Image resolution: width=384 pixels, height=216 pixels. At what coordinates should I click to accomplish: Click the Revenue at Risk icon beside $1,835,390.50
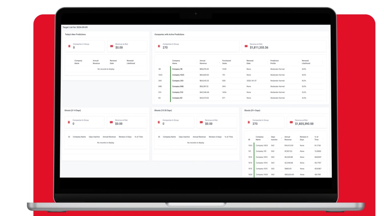(x=291, y=122)
